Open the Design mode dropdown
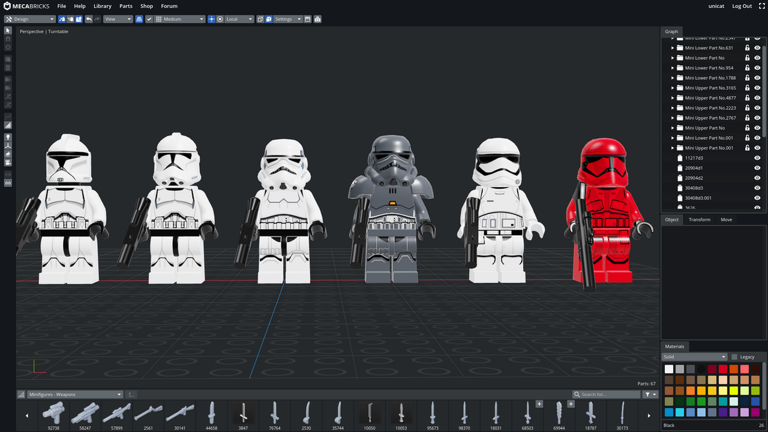The height and width of the screenshot is (432, 768). click(29, 19)
